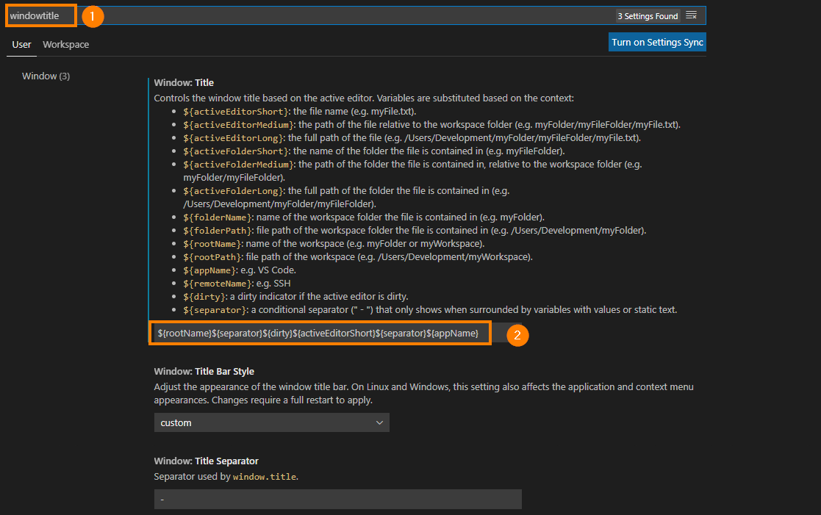The image size is (821, 515).
Task: Click the window.title code text
Action: (x=265, y=477)
